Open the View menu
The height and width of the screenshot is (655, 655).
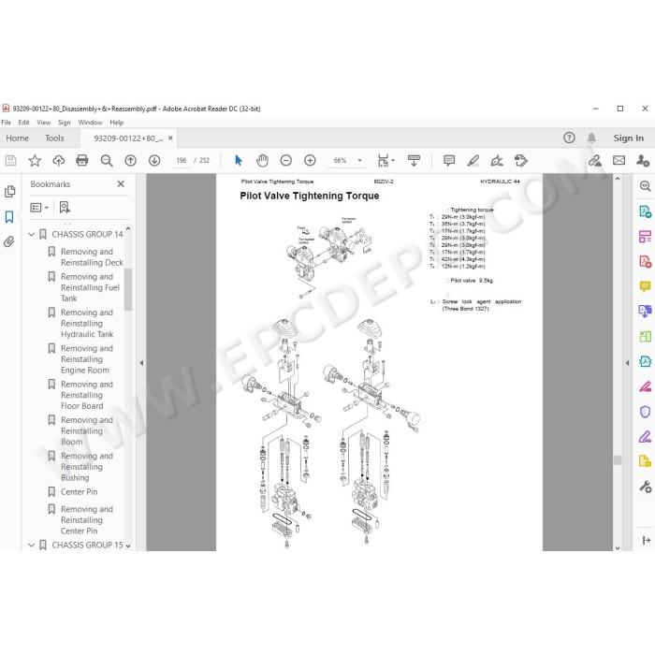pyautogui.click(x=43, y=123)
